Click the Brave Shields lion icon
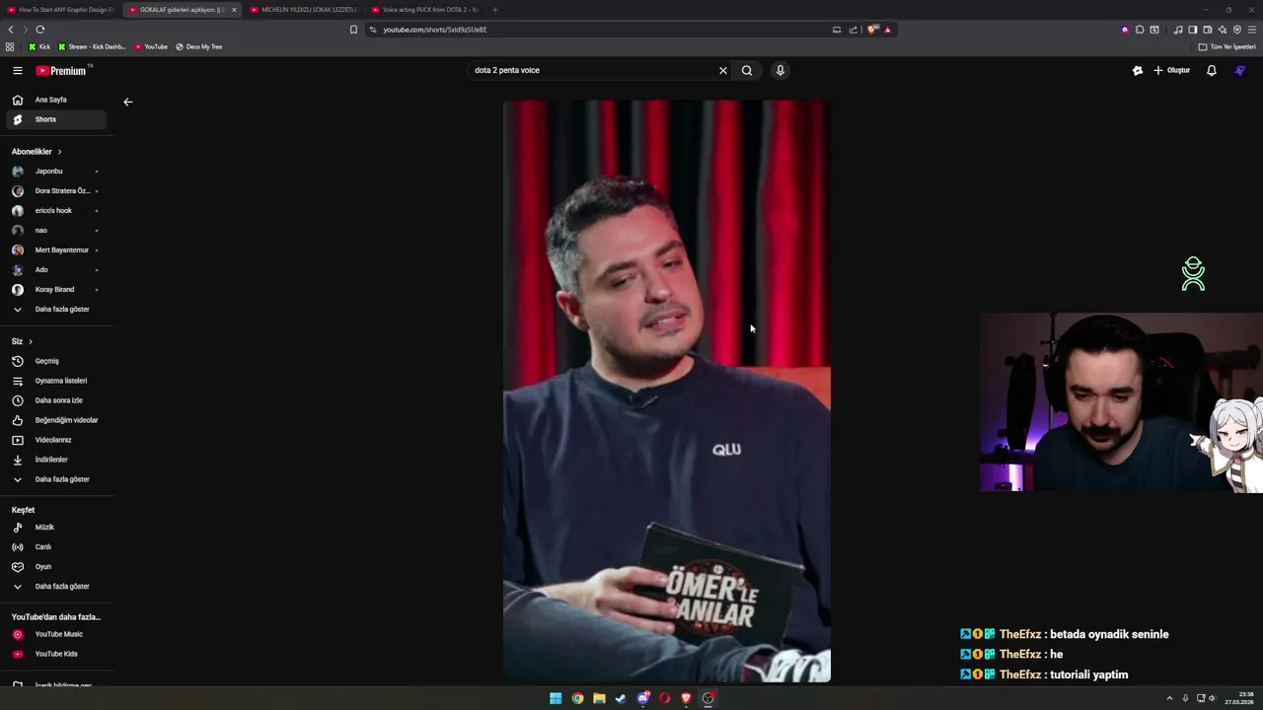The image size is (1263, 710). click(872, 30)
